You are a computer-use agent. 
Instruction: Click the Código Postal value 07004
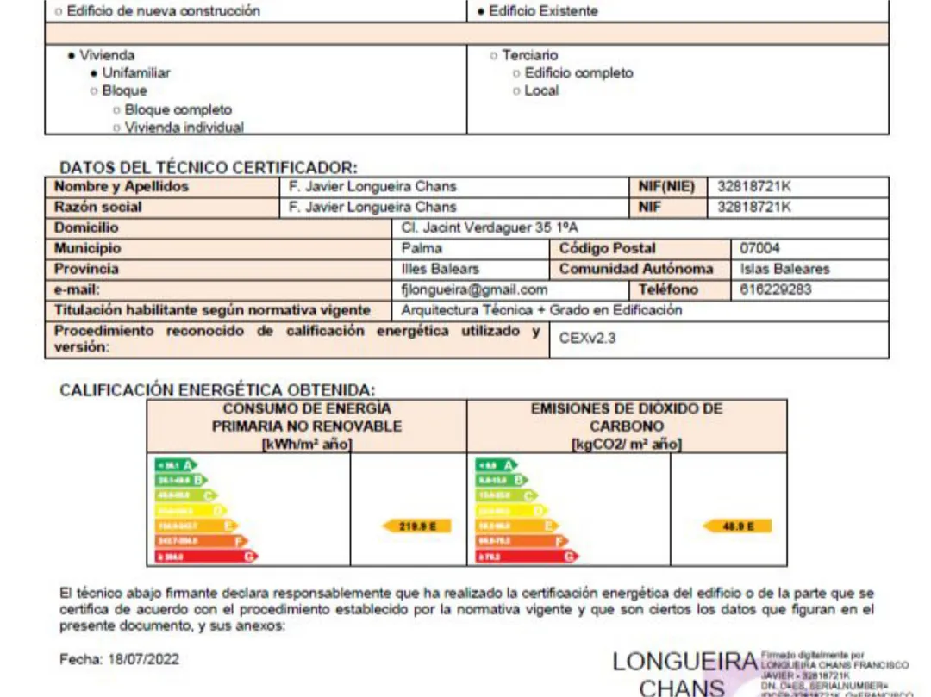[x=759, y=248]
